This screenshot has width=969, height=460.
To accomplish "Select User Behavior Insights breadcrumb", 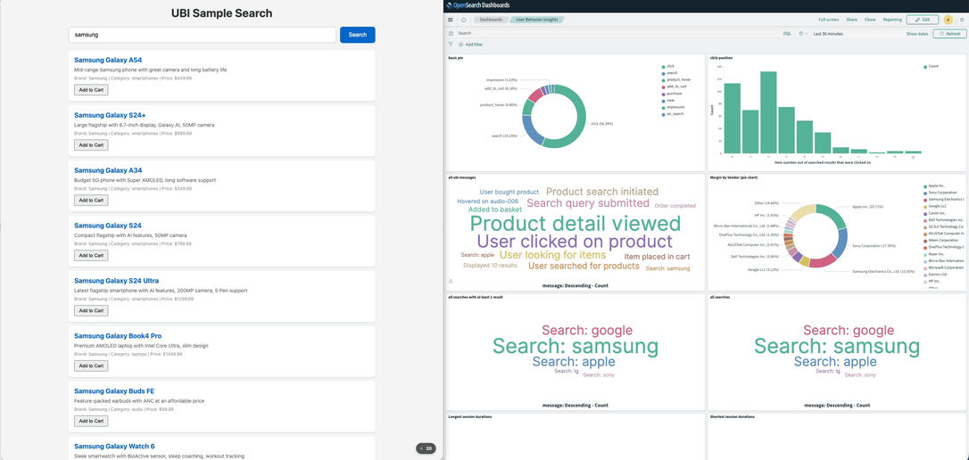I will pos(536,20).
